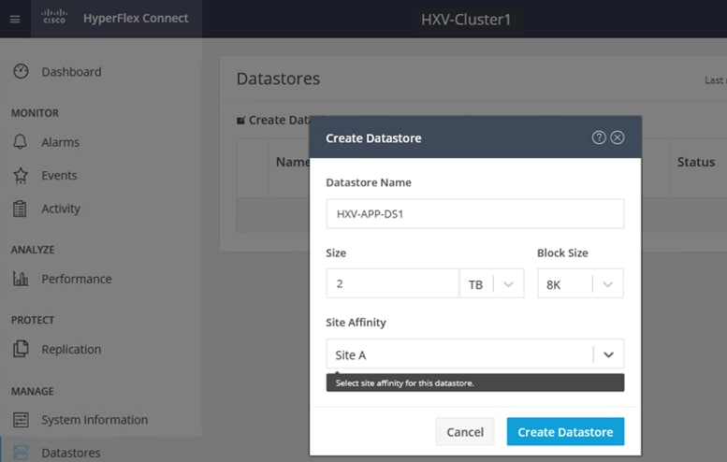Image resolution: width=727 pixels, height=462 pixels.
Task: Click the Performance chart icon
Action: (21, 279)
